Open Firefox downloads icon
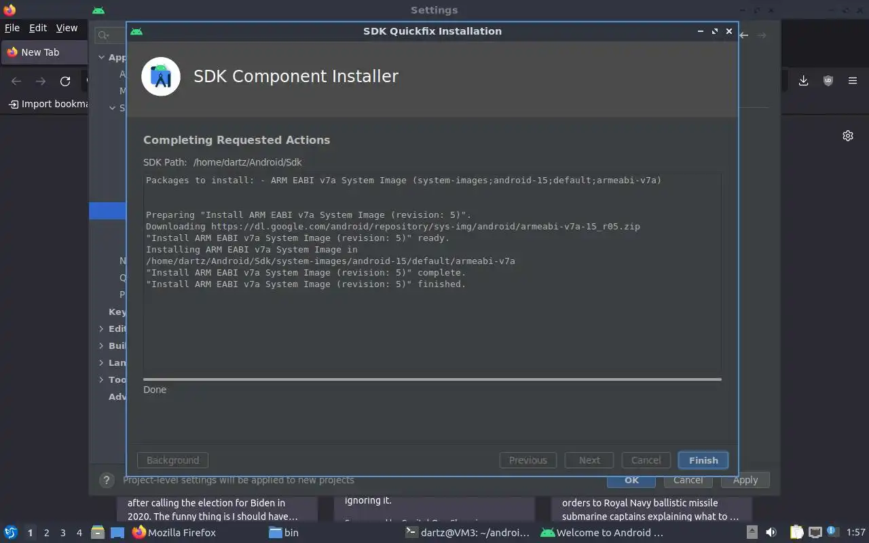 click(x=803, y=81)
